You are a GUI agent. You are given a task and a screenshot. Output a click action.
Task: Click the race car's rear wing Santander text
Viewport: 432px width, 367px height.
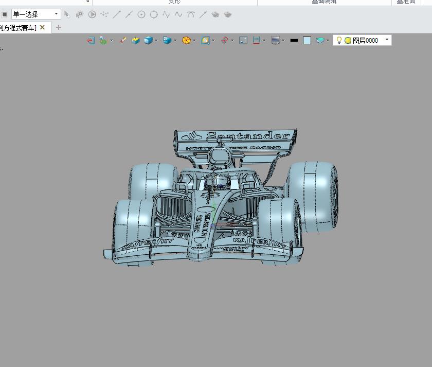[247, 136]
